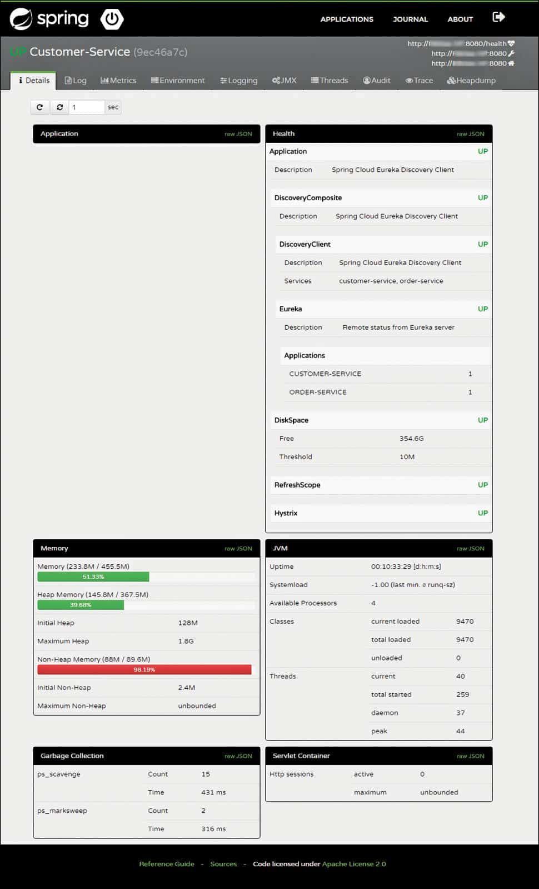
Task: Show the Threads tab
Action: [x=330, y=81]
